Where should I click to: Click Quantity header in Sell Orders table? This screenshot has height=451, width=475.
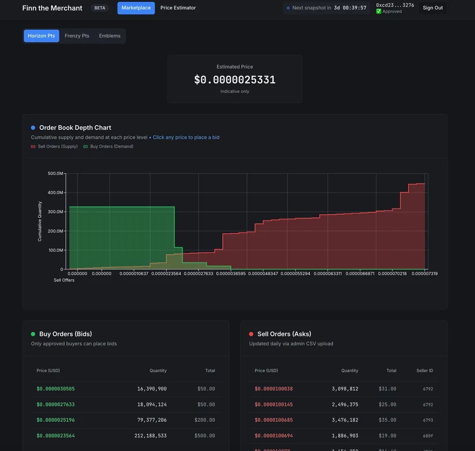(350, 371)
